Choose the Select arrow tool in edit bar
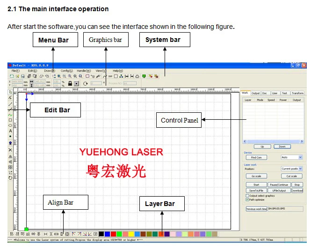311x247 pixels. click(10, 92)
